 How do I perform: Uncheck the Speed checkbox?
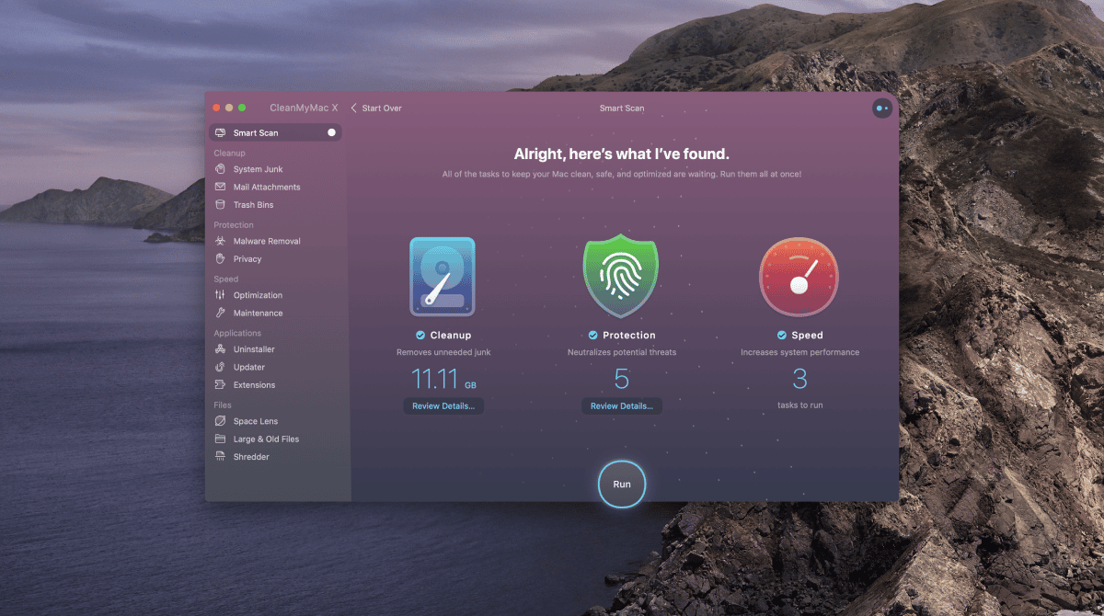(x=782, y=336)
